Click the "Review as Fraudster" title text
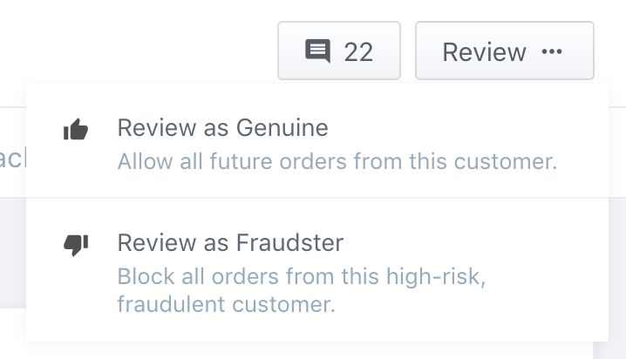This screenshot has width=626, height=359. point(230,242)
